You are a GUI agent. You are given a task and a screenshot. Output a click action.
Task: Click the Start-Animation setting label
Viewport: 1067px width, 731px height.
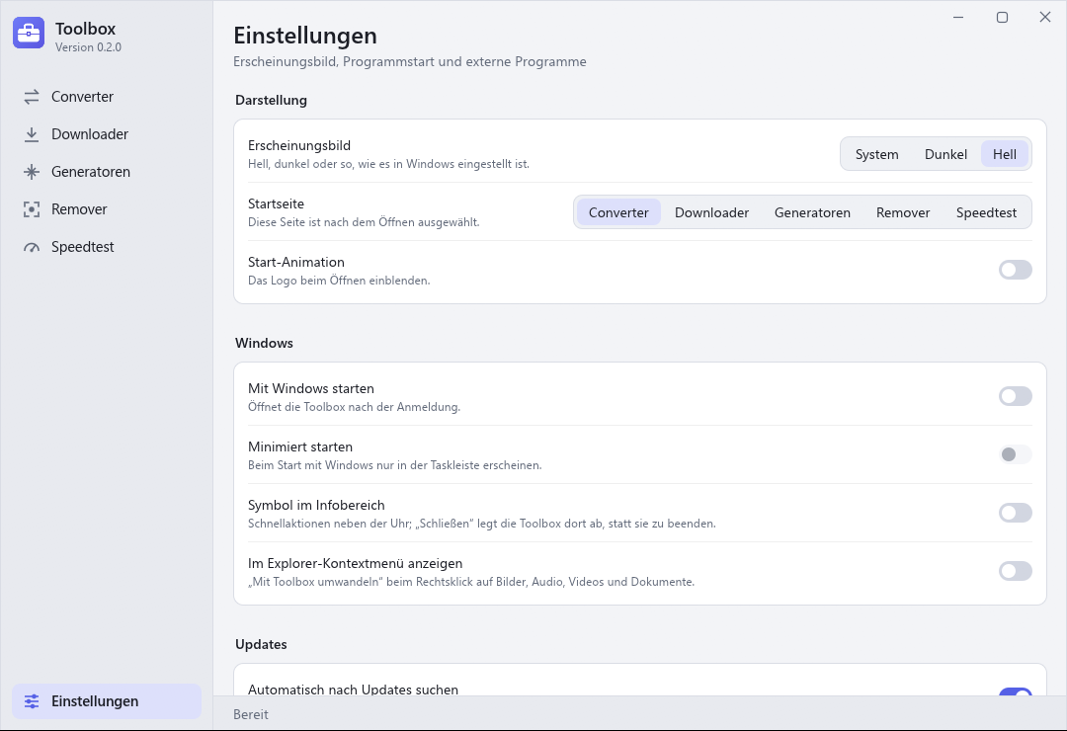[x=296, y=262]
